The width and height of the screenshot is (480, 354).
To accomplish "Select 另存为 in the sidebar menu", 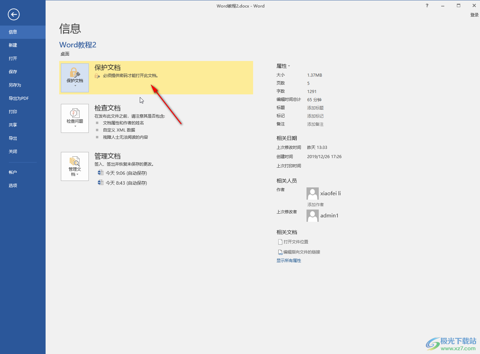I will point(23,85).
